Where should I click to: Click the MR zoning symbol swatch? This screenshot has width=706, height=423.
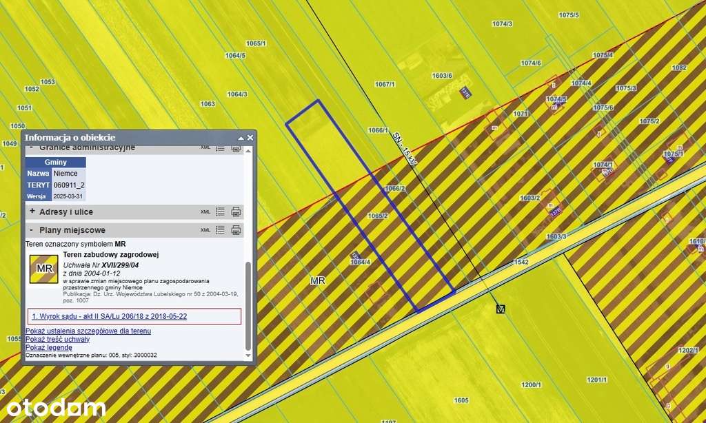point(44,269)
